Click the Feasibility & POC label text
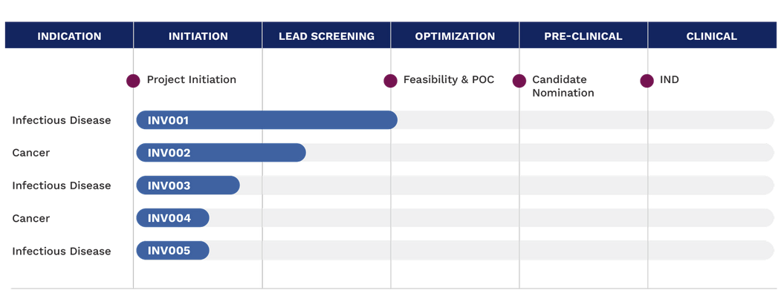Viewport: 784px width, 296px height. click(x=449, y=80)
